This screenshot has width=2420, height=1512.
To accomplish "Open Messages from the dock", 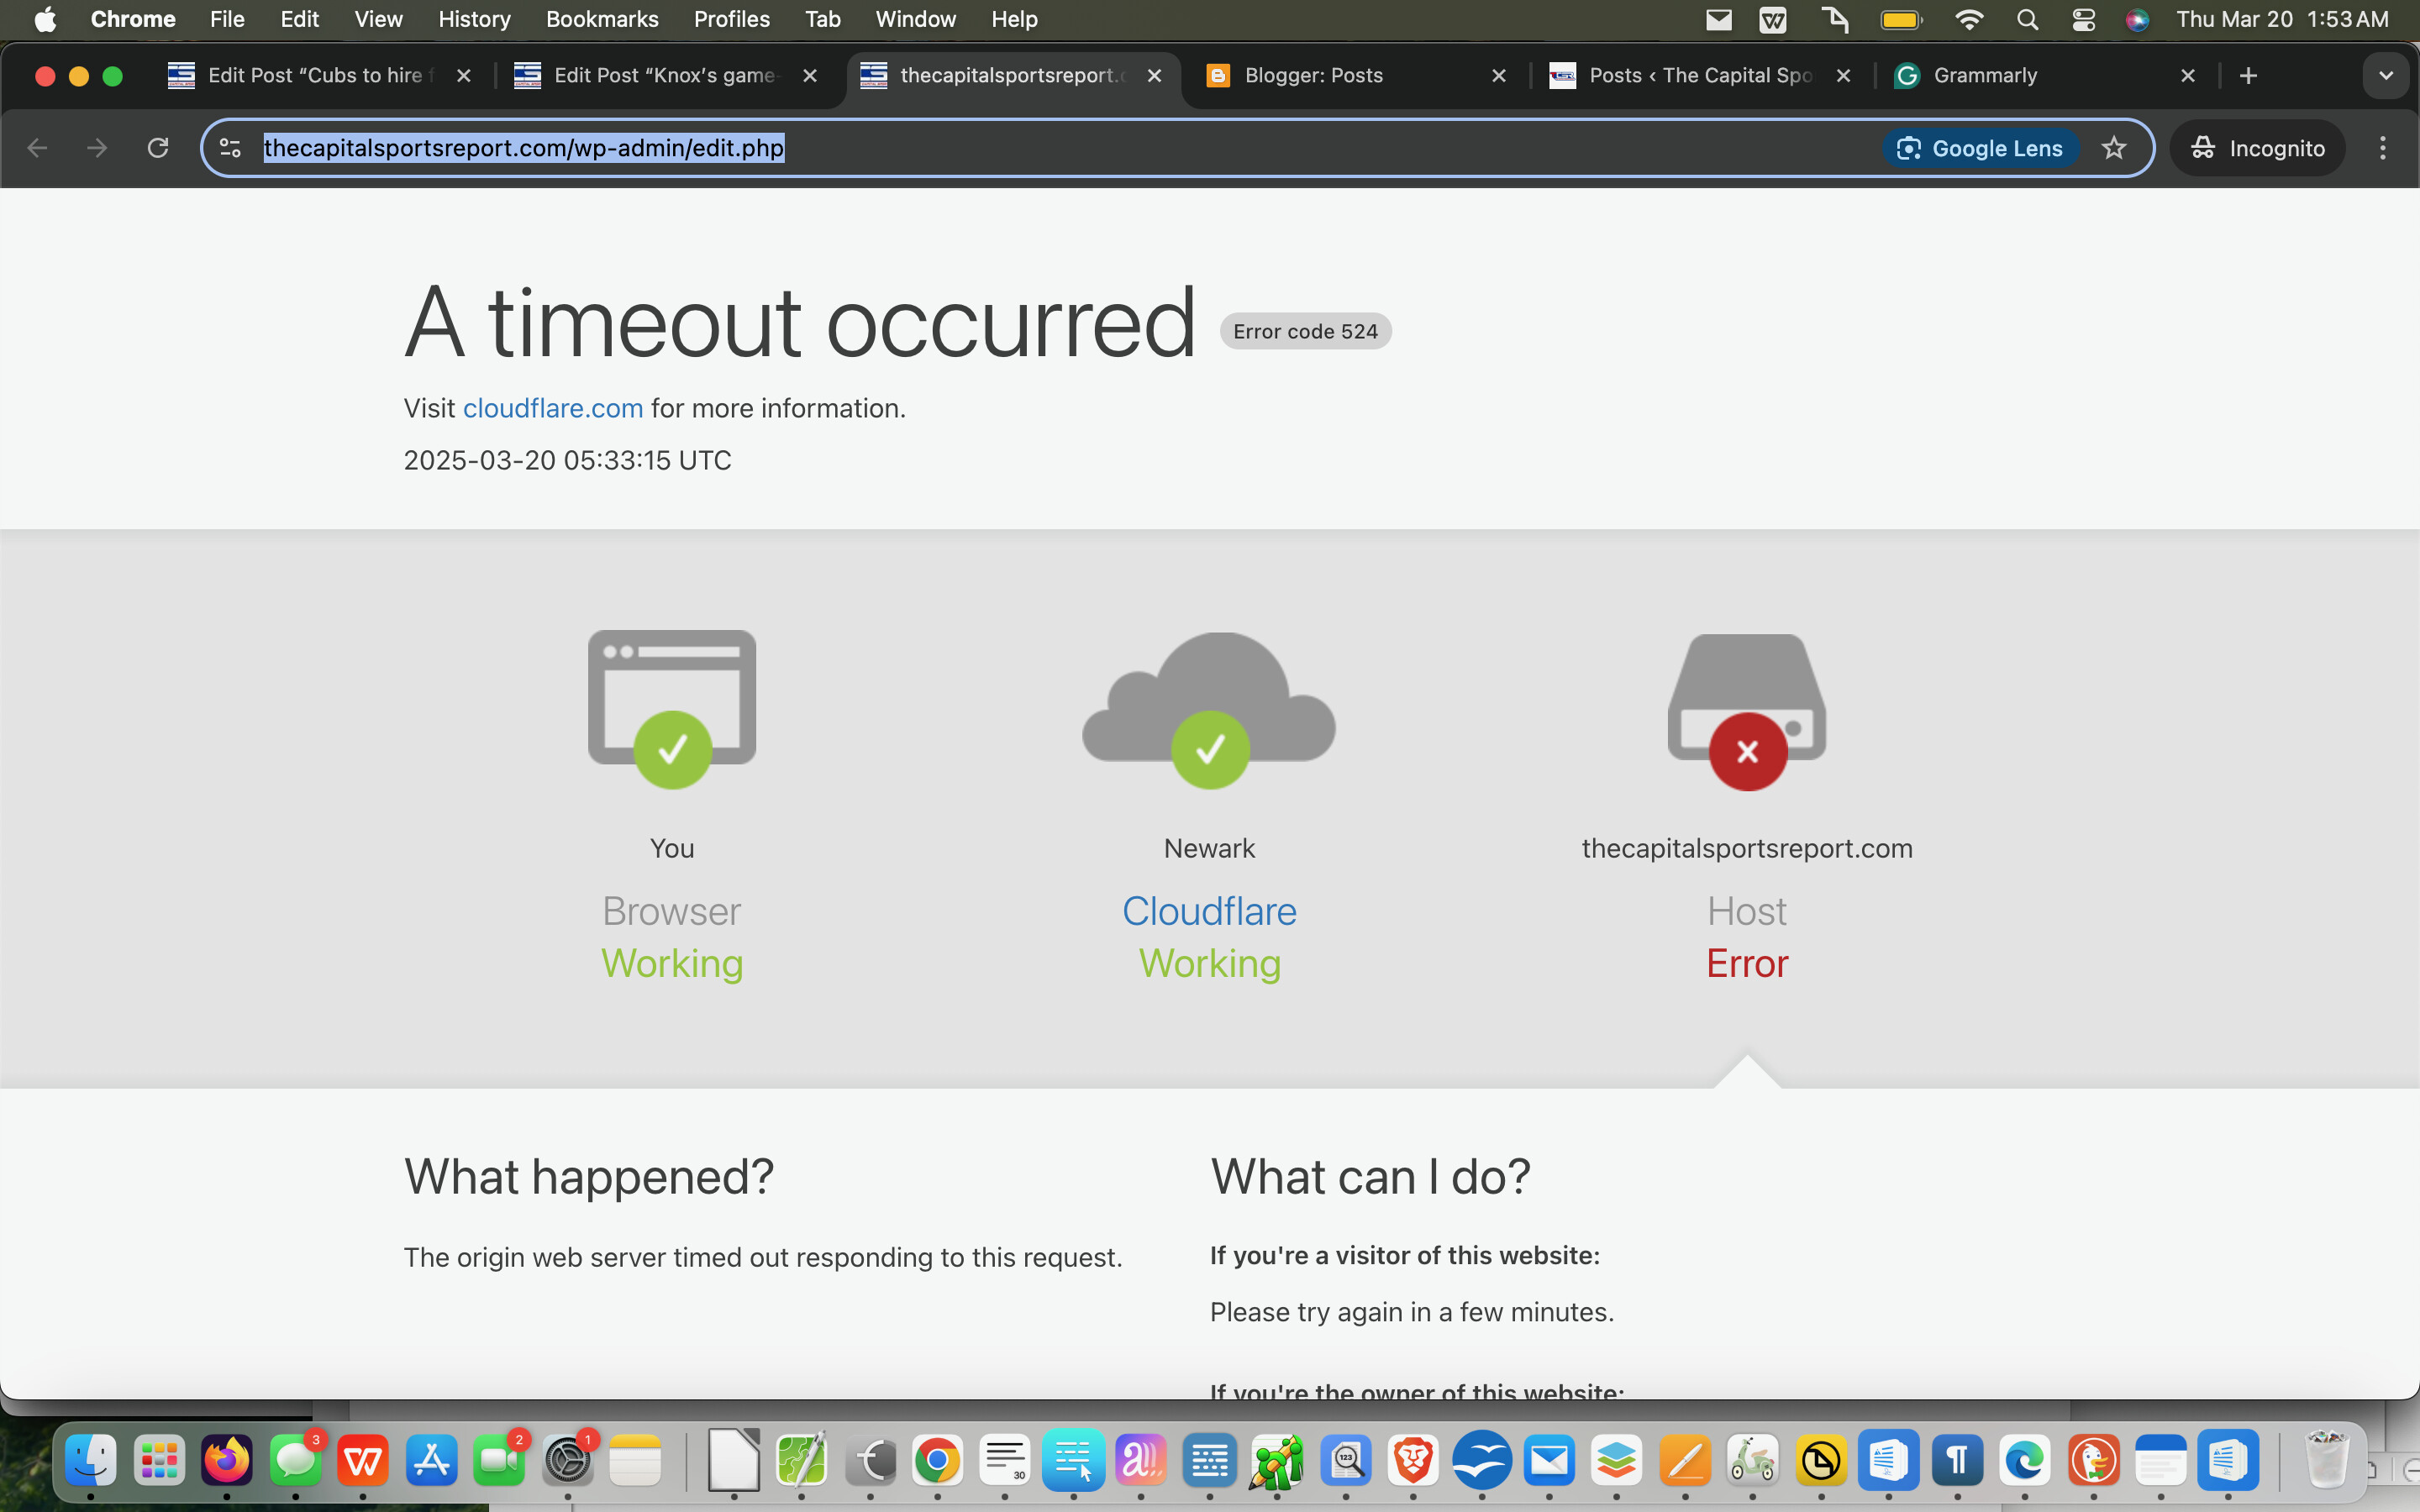I will pyautogui.click(x=295, y=1461).
